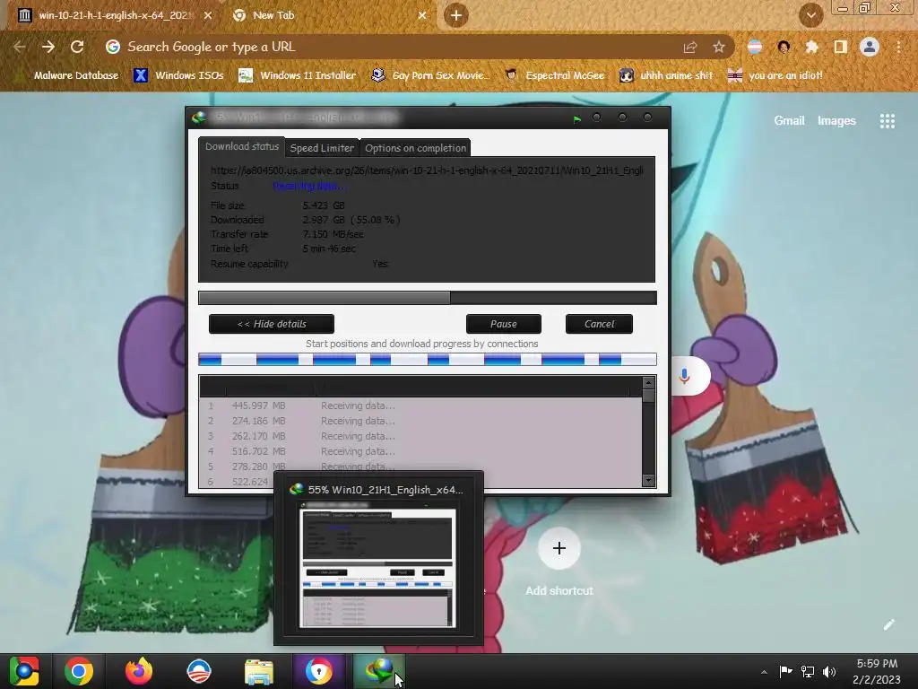
Task: Cancel the download
Action: tap(599, 324)
